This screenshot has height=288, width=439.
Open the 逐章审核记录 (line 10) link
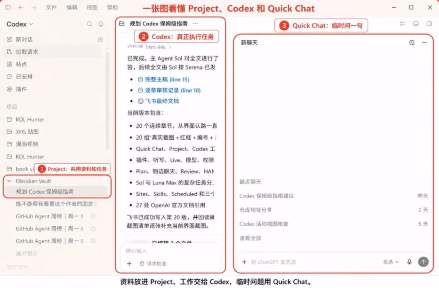click(172, 90)
